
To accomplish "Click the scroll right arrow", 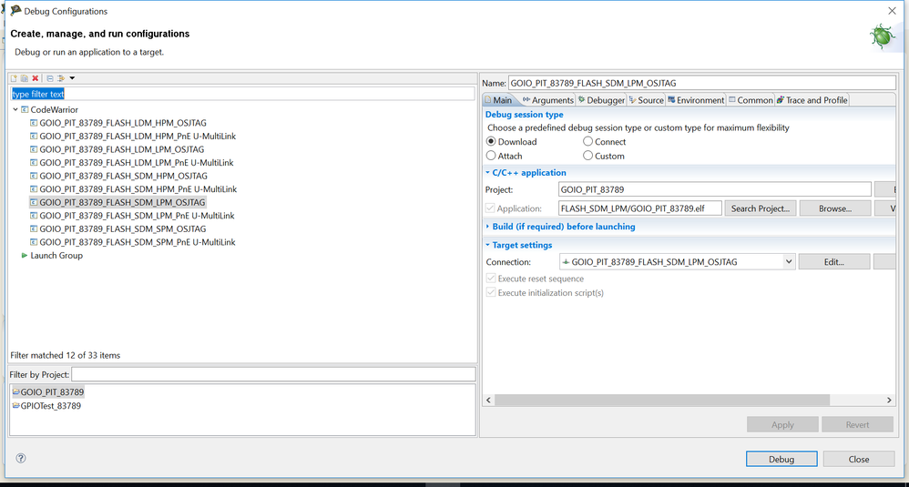I will point(889,401).
